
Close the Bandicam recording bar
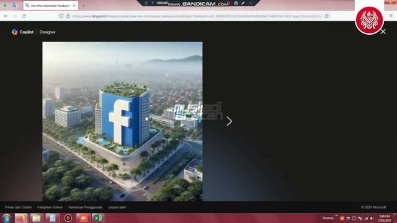click(251, 3)
